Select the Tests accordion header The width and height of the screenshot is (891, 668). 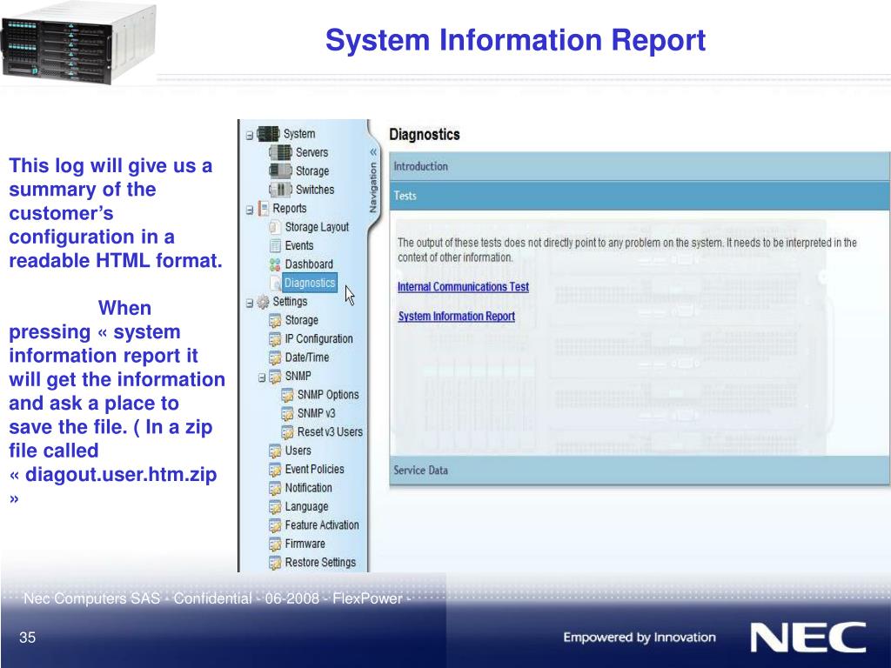tap(640, 196)
